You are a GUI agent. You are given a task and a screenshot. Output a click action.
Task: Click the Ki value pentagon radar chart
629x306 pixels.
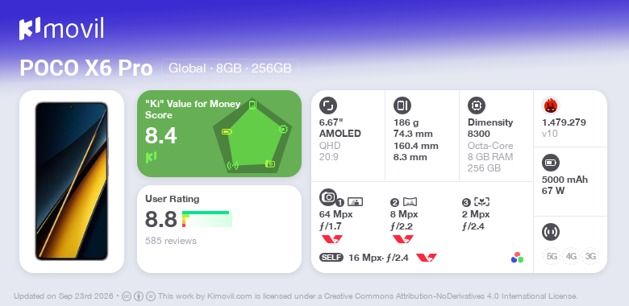click(x=252, y=135)
